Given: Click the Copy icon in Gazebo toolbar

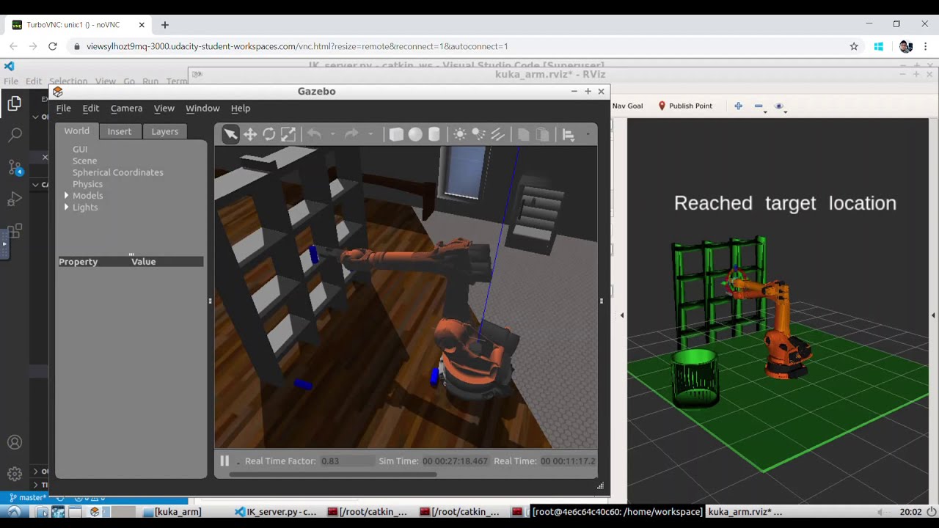Looking at the screenshot, I should [x=524, y=134].
